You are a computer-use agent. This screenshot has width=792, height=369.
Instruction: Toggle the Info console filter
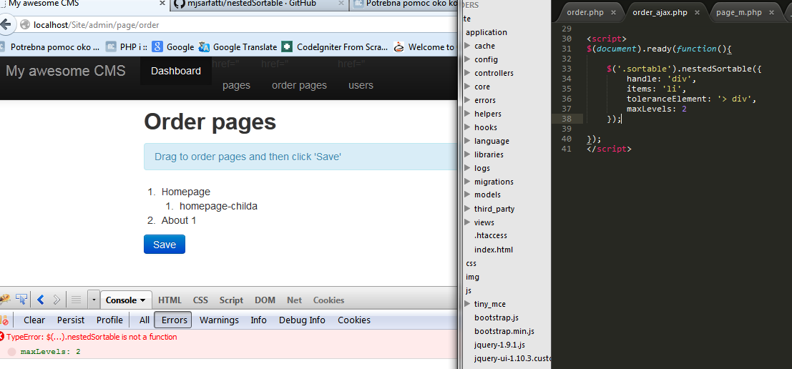pyautogui.click(x=258, y=320)
